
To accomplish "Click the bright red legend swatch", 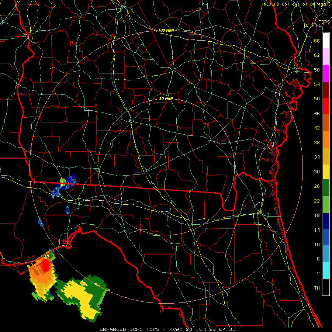I will tap(326, 106).
